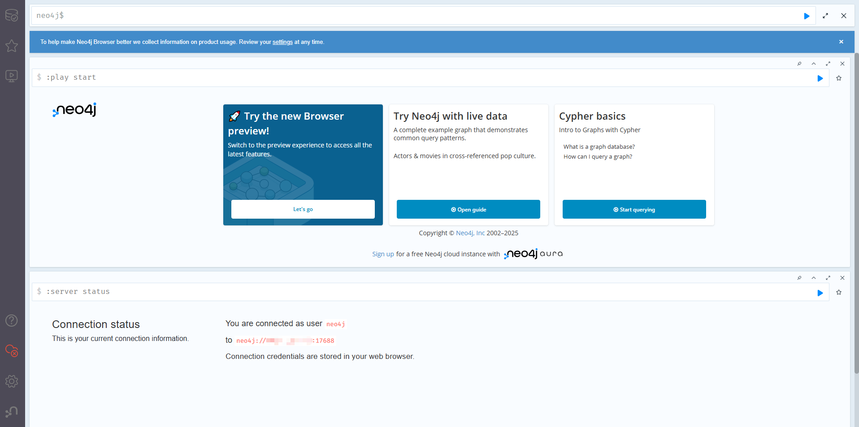Fullscreen the :server status frame

pyautogui.click(x=828, y=278)
